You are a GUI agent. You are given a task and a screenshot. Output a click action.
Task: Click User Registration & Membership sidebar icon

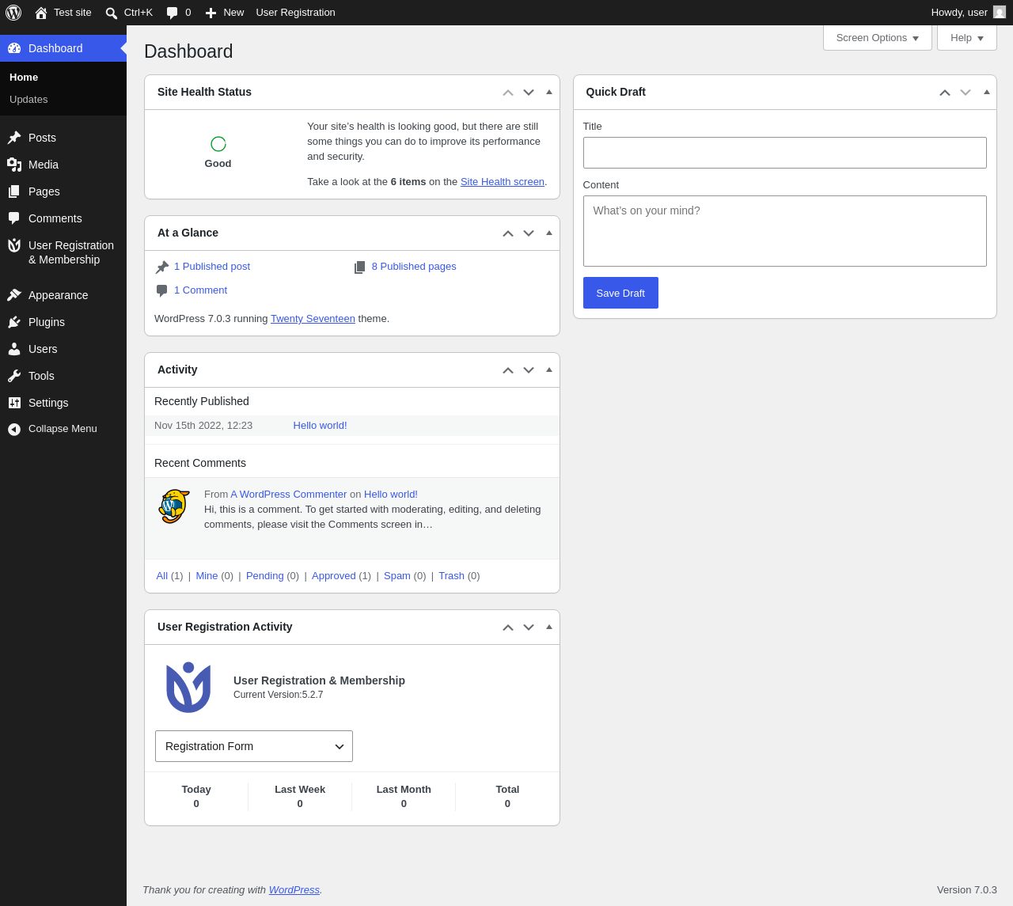click(x=14, y=245)
